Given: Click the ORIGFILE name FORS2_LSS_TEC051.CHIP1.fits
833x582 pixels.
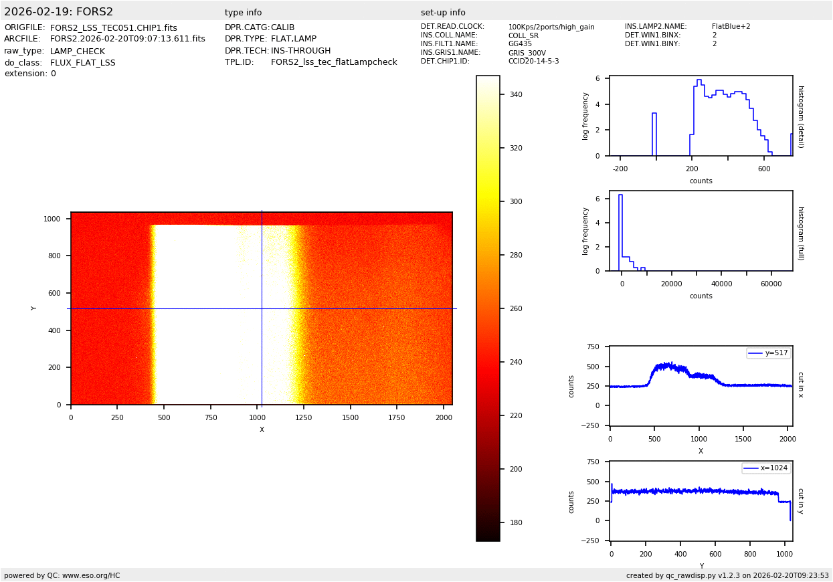Looking at the screenshot, I should 113,28.
